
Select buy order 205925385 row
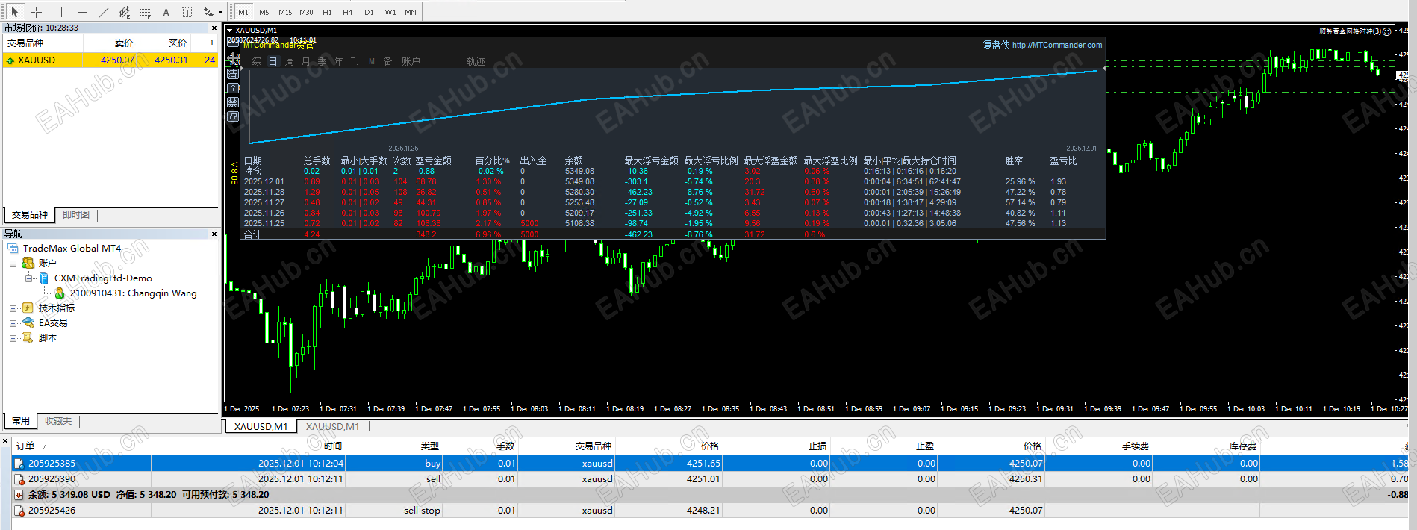point(708,463)
